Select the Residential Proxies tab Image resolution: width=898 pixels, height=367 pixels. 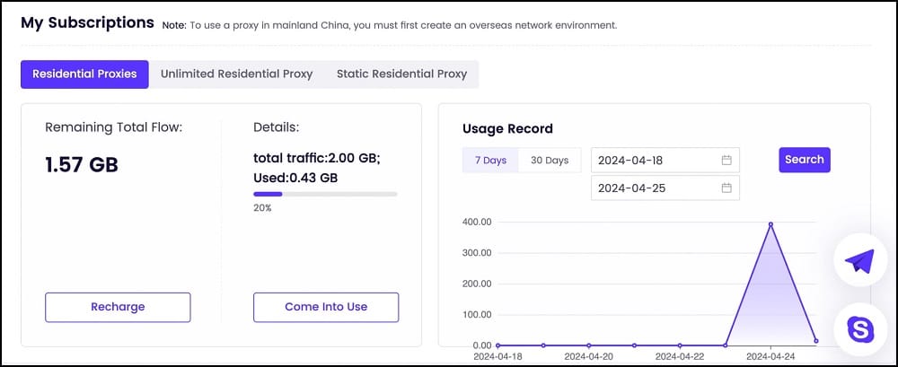point(84,74)
